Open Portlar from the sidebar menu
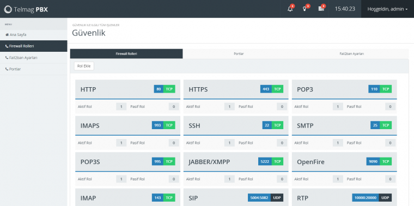The height and width of the screenshot is (206, 414). tap(34, 69)
